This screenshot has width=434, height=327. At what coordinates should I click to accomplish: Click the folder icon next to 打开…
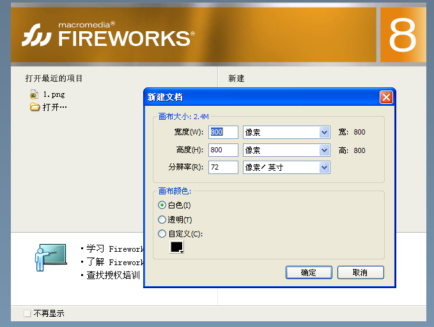point(35,106)
